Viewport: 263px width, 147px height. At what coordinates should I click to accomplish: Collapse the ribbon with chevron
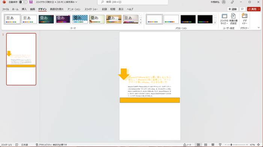click(258, 28)
